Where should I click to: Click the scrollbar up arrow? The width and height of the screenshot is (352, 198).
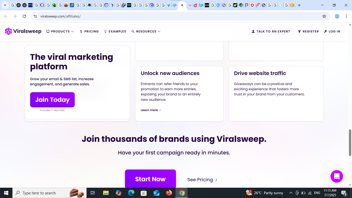350,25
